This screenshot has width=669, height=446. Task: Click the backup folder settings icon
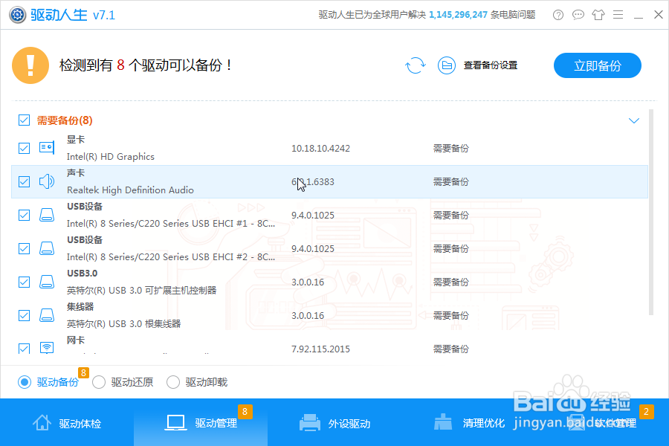447,65
